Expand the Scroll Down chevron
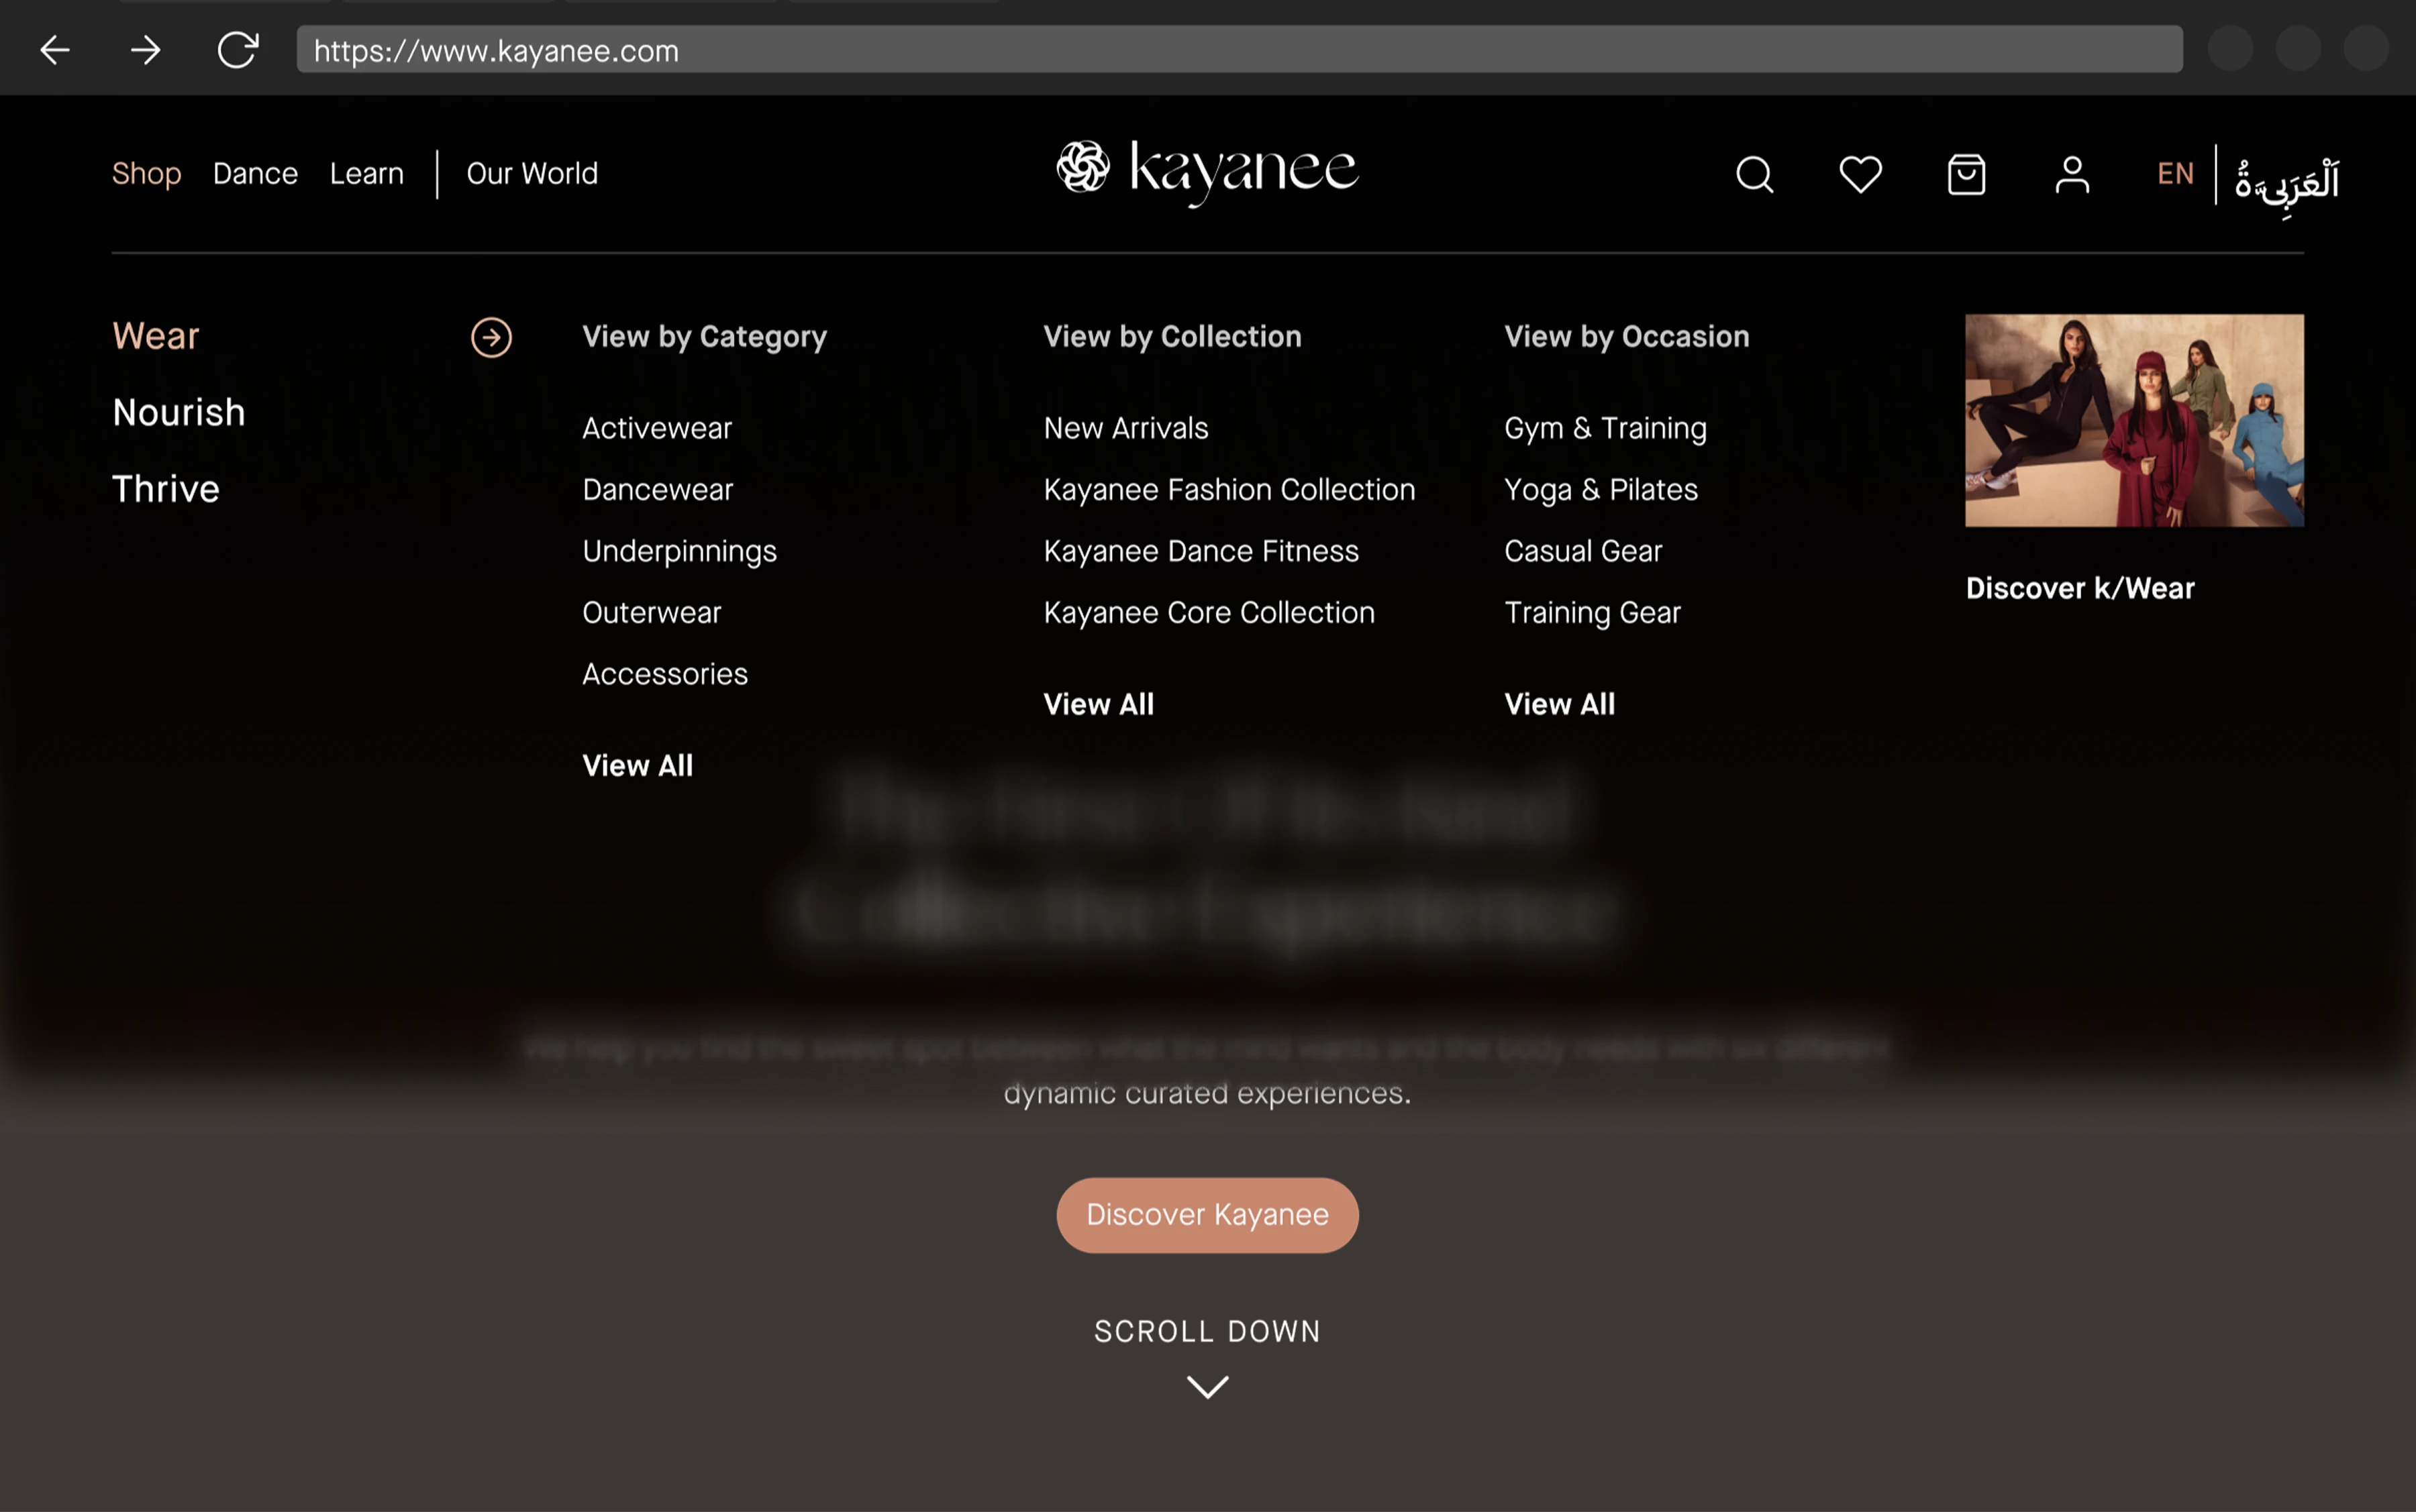The image size is (2416, 1512). 1207,1388
